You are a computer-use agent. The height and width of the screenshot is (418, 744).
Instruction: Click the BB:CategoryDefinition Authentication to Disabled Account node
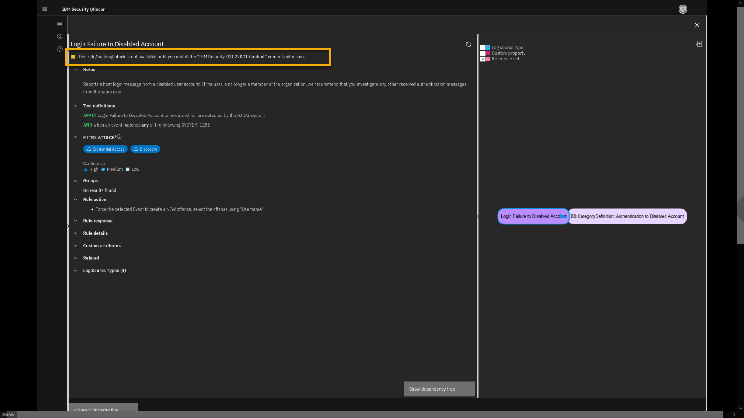(627, 216)
